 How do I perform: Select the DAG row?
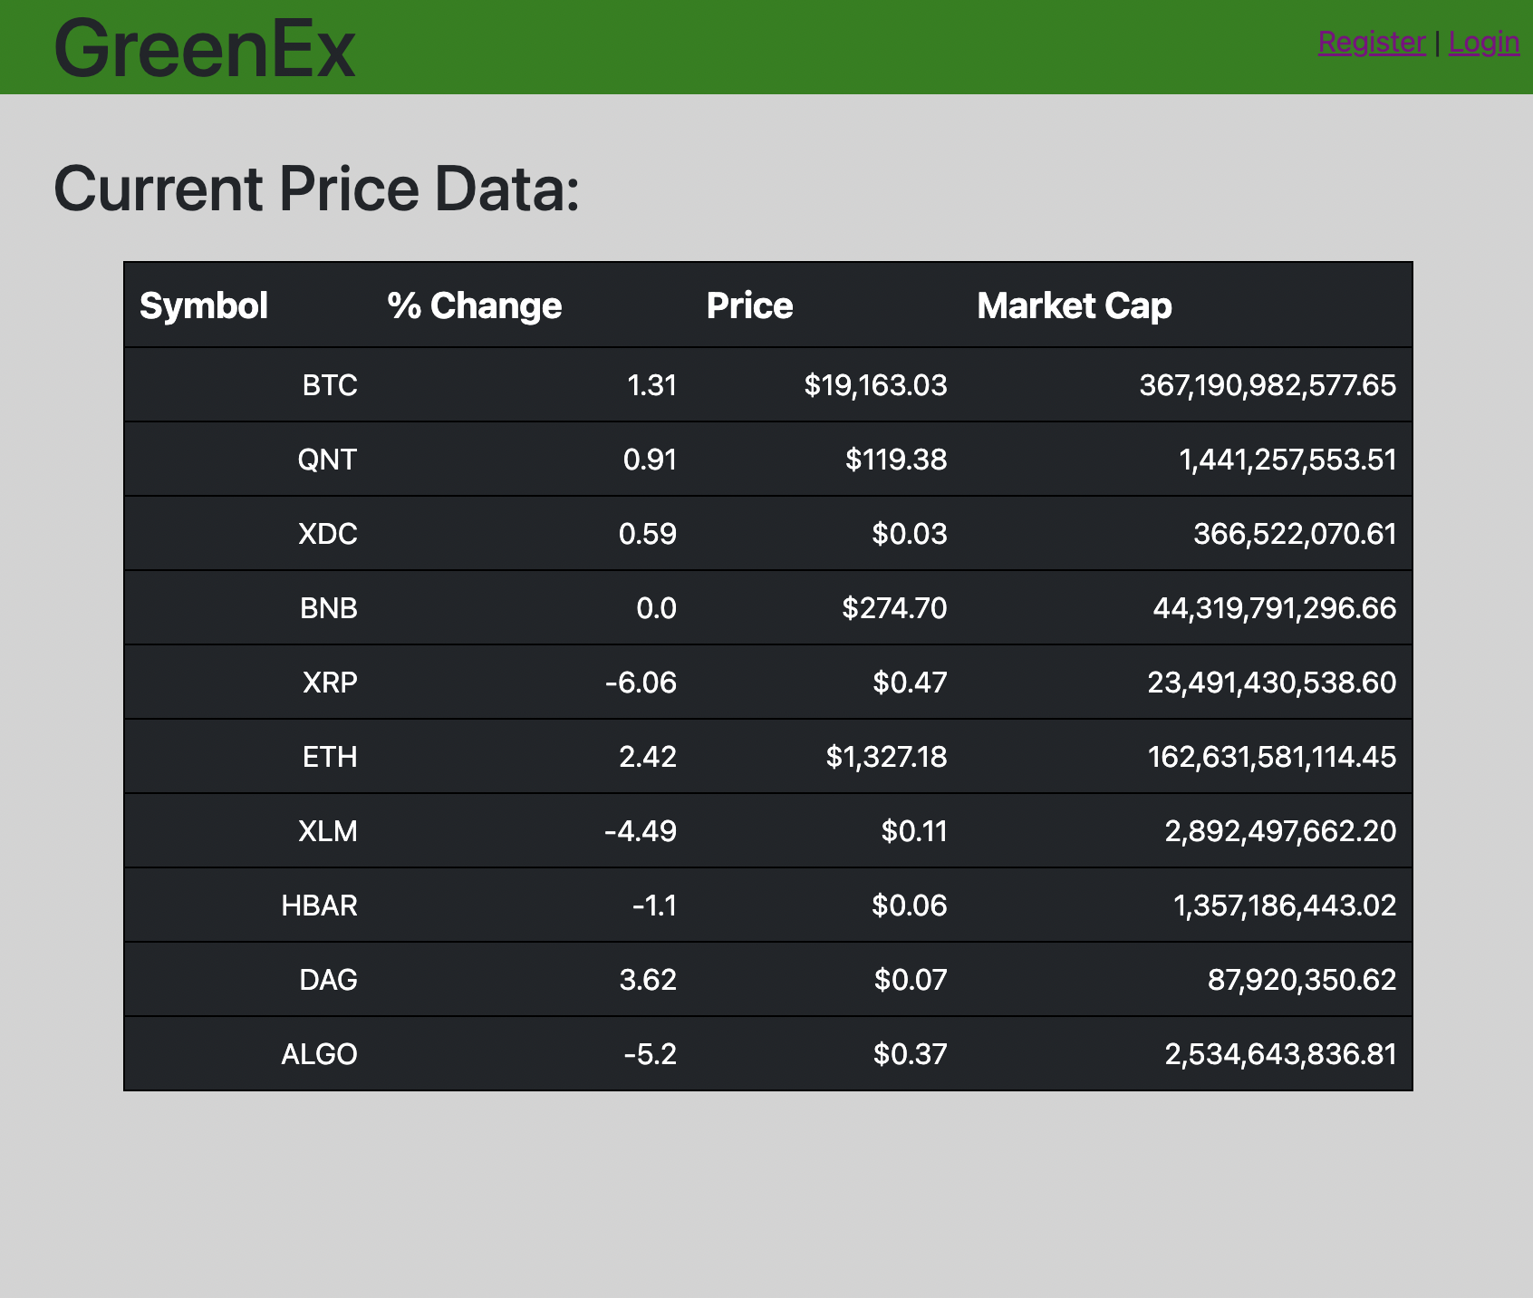(768, 979)
